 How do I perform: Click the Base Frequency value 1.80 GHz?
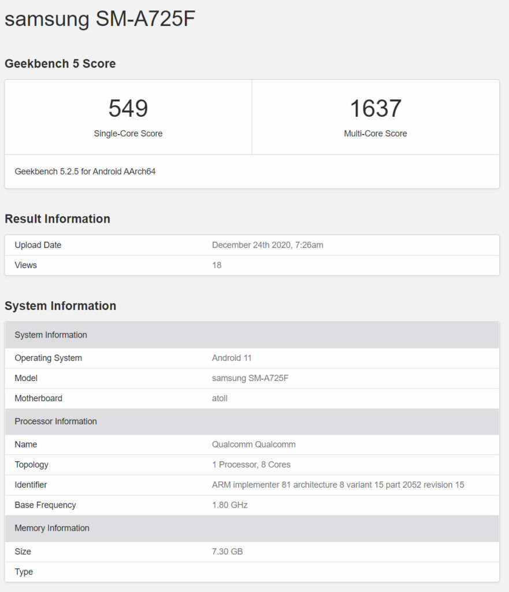(x=230, y=505)
